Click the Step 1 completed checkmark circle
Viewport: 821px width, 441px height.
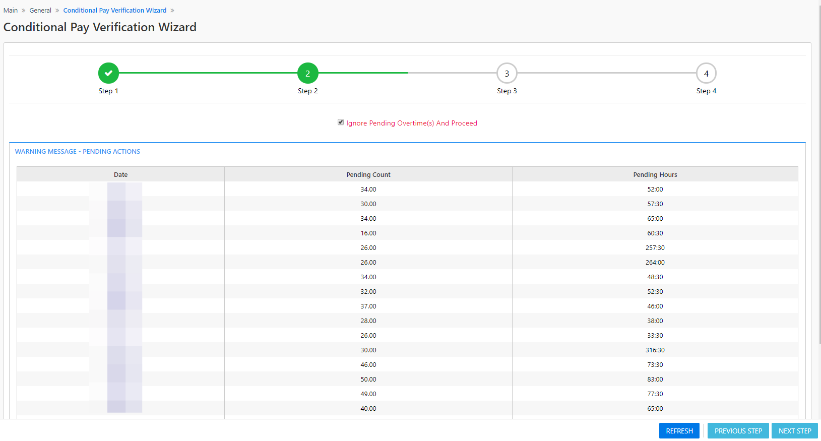tap(108, 73)
